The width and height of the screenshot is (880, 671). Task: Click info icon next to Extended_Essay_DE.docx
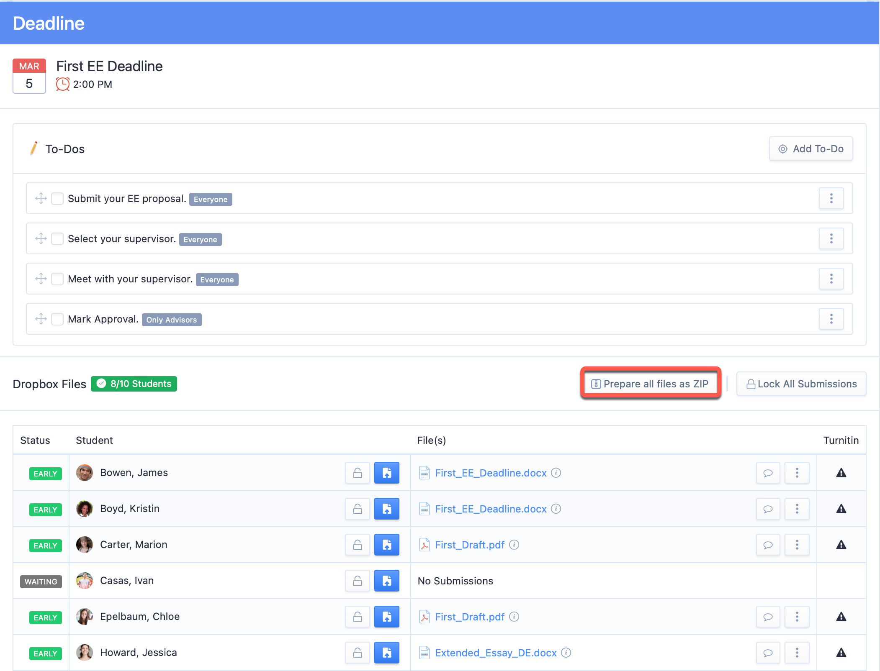[x=566, y=653]
